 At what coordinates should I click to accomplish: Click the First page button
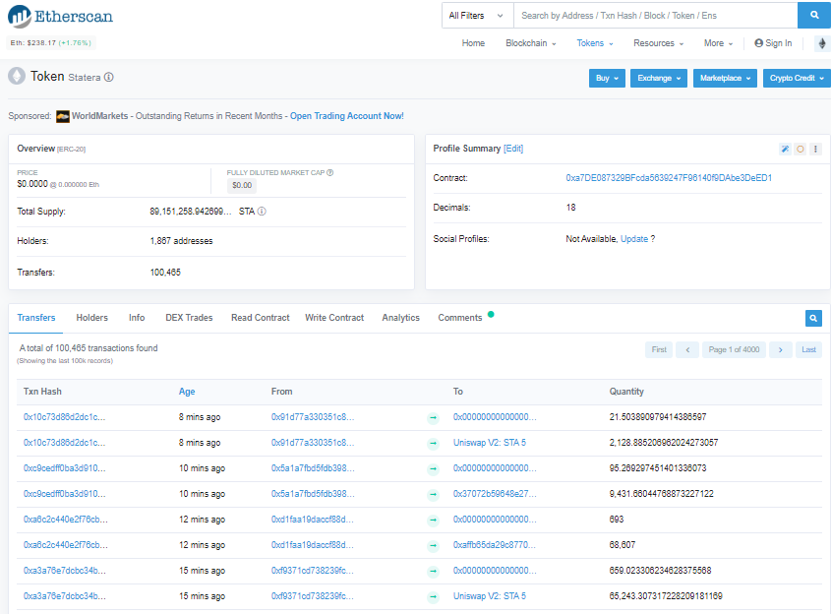pyautogui.click(x=659, y=350)
